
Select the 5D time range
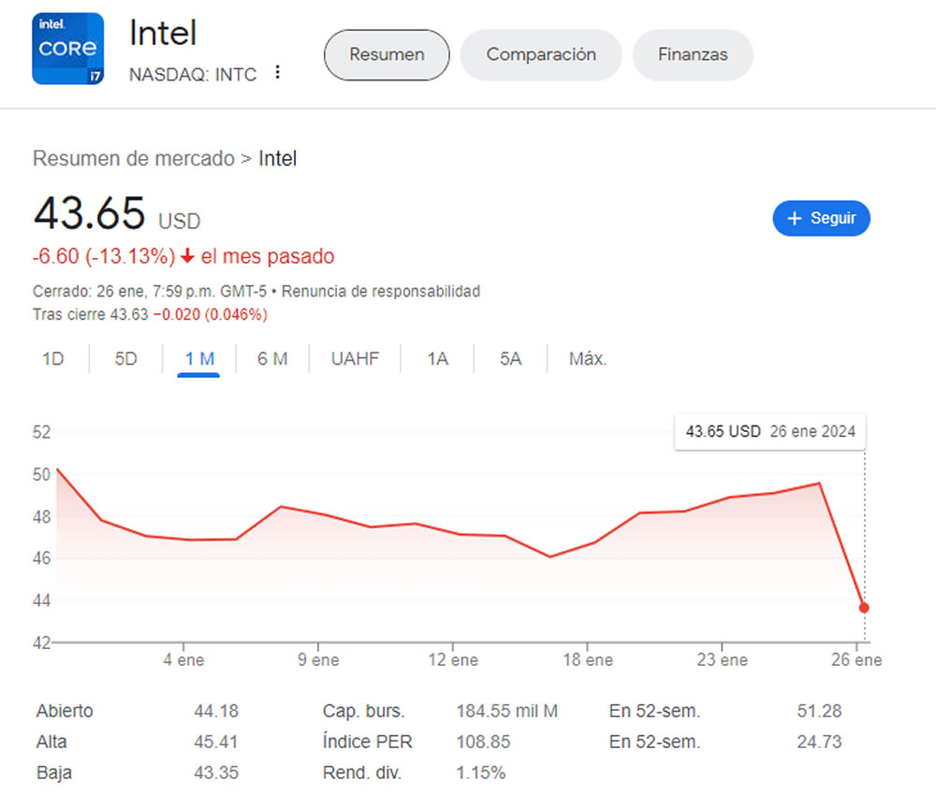[x=125, y=359]
